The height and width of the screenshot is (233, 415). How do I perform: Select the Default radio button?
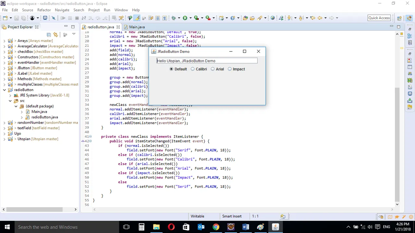[x=178, y=69]
